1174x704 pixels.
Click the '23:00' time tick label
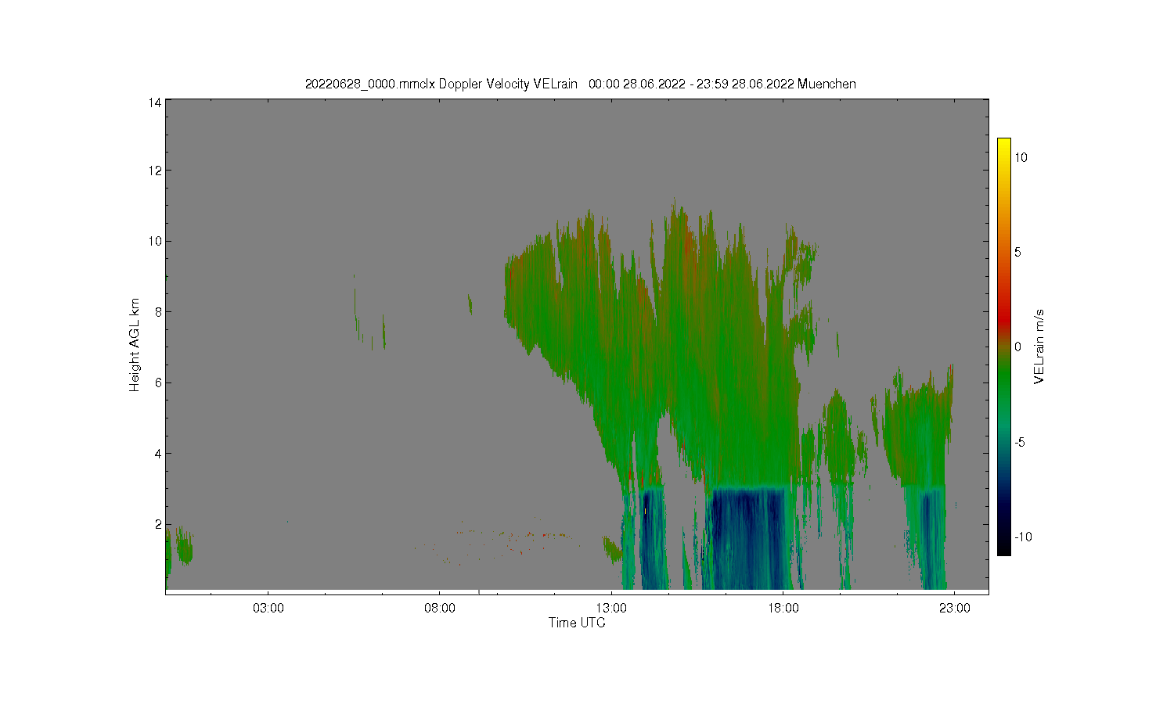tap(954, 609)
